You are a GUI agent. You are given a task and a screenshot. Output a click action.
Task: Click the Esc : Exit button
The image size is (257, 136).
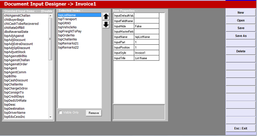click(x=240, y=128)
